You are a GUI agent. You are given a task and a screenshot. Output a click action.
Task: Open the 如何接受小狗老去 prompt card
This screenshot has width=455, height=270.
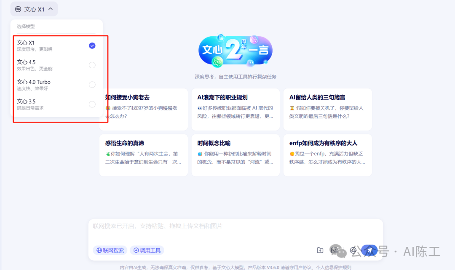click(144, 110)
